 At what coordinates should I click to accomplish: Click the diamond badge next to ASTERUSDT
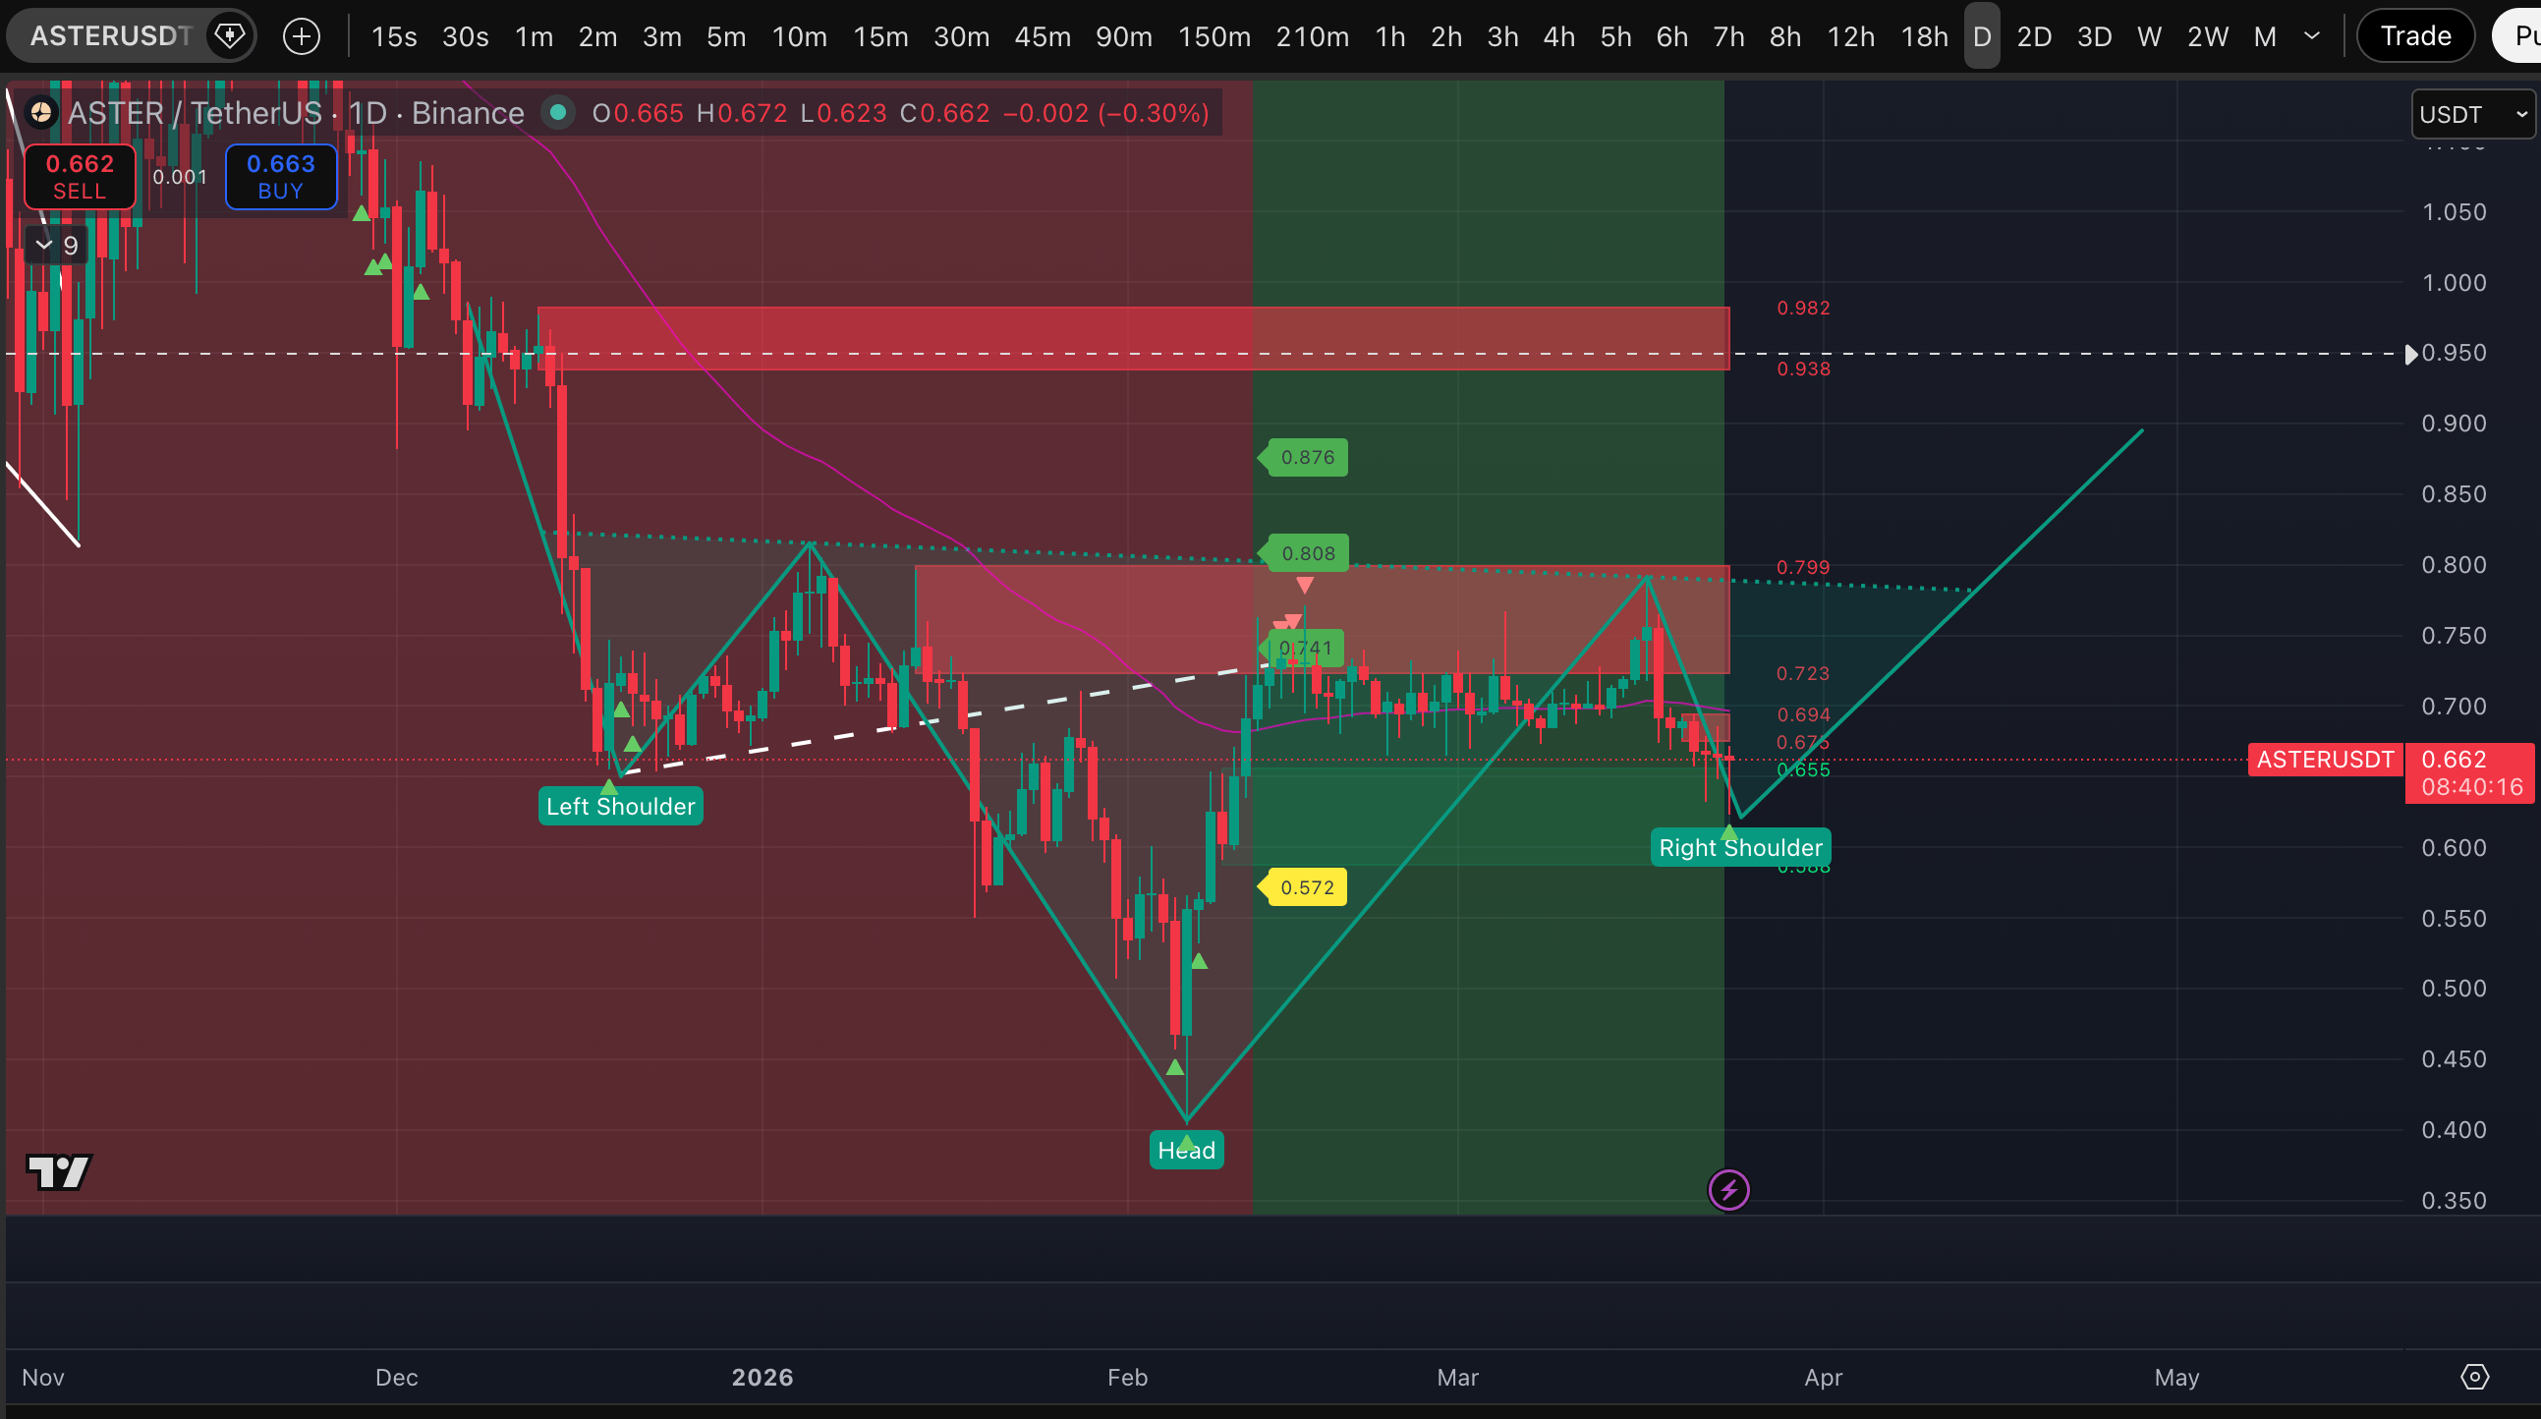(x=230, y=36)
